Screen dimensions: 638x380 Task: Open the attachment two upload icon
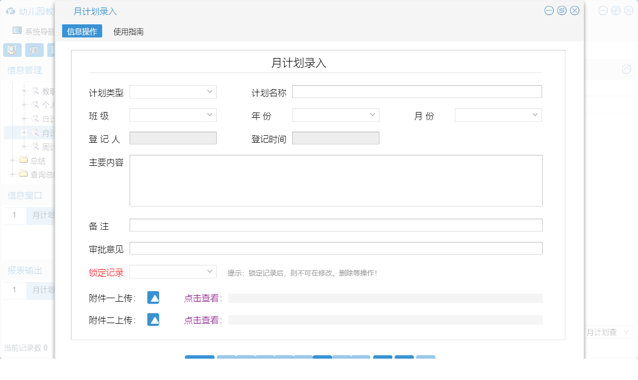coord(153,319)
